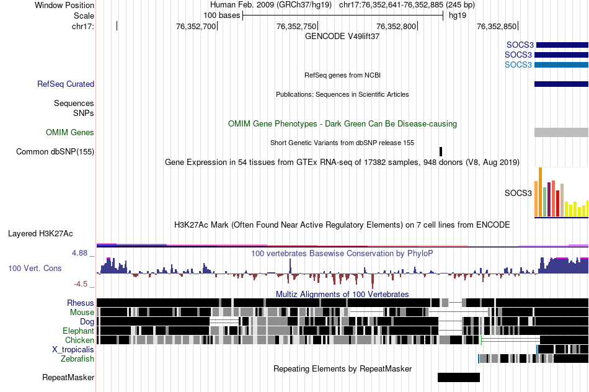This screenshot has height=392, width=589.
Task: Click the 'Window Position' label
Action: tap(64, 5)
